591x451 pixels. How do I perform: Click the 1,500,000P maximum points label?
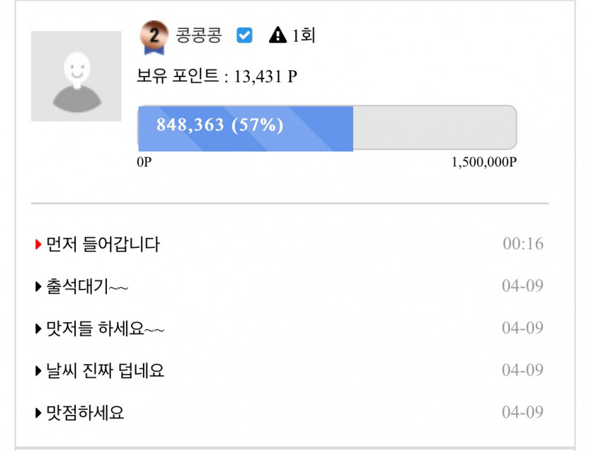click(484, 162)
